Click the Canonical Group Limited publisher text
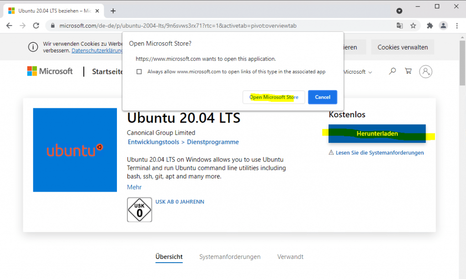The height and width of the screenshot is (279, 466). (x=161, y=133)
